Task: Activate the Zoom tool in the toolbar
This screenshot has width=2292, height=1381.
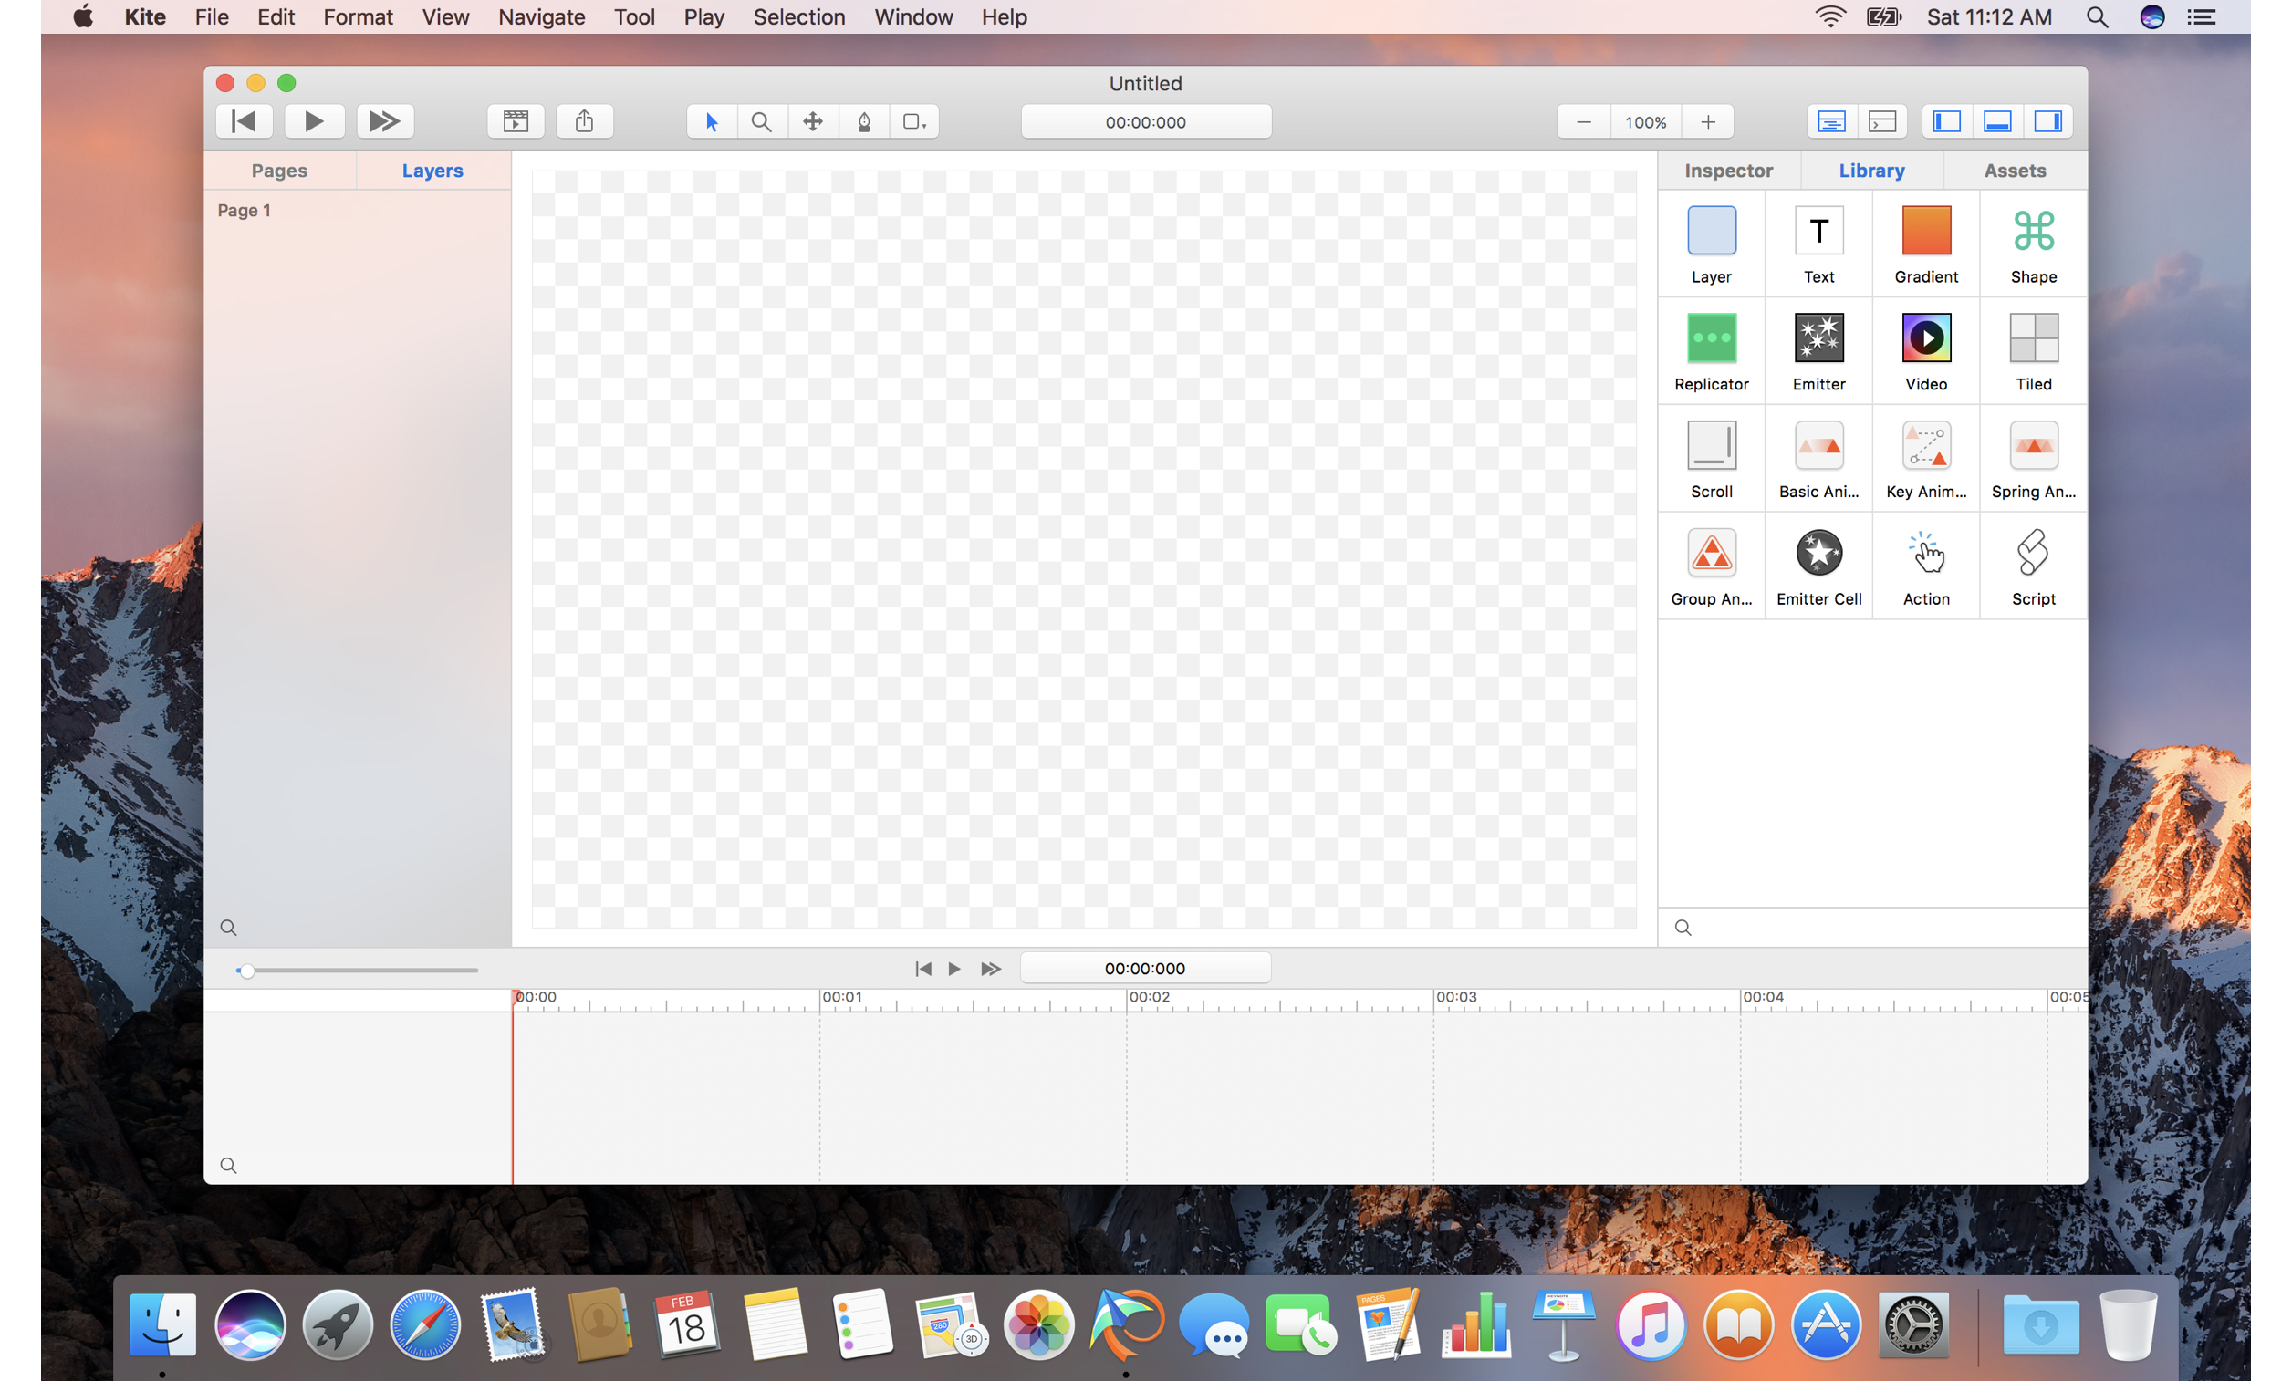Action: pos(761,121)
